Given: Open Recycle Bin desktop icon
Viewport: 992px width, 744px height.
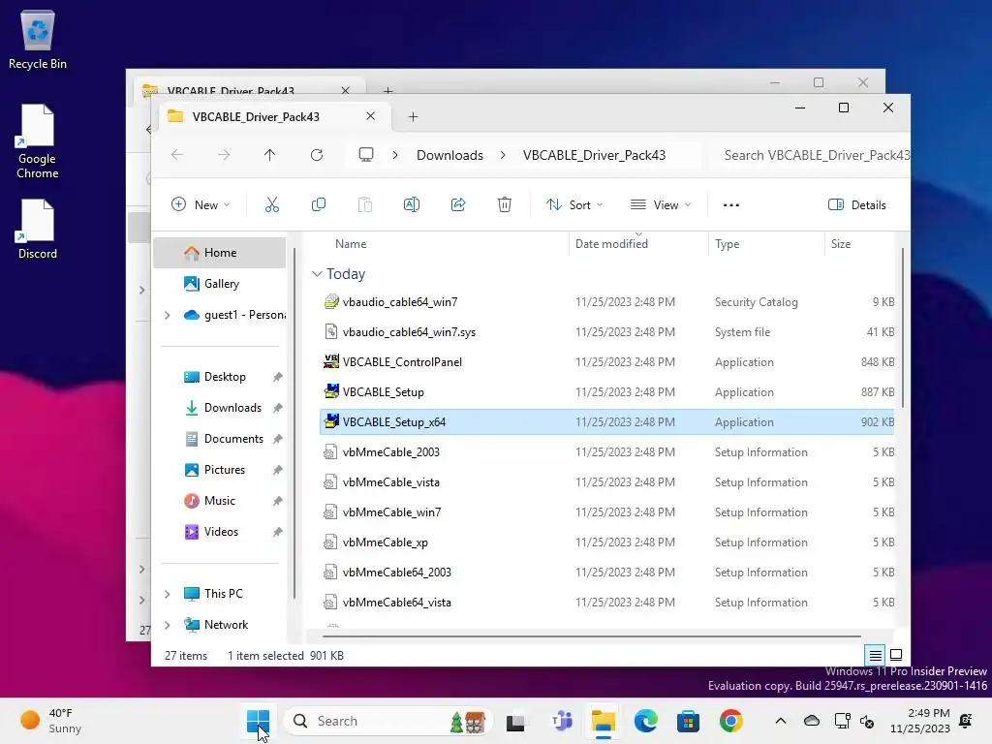Looking at the screenshot, I should [x=38, y=39].
